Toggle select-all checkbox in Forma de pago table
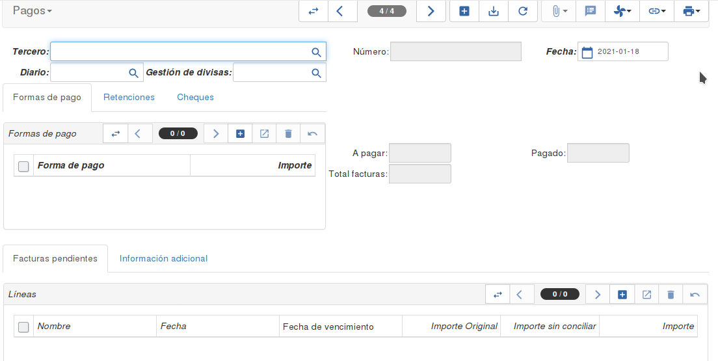The image size is (718, 361). (23, 167)
